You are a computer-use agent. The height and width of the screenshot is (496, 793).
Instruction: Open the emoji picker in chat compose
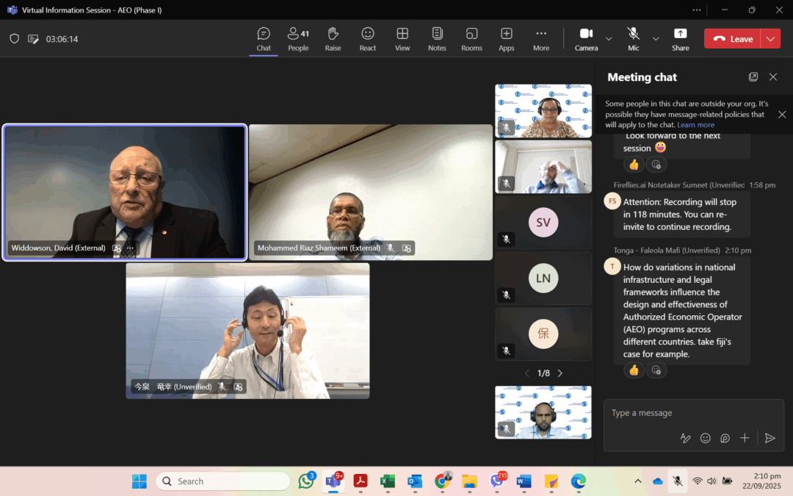[705, 438]
